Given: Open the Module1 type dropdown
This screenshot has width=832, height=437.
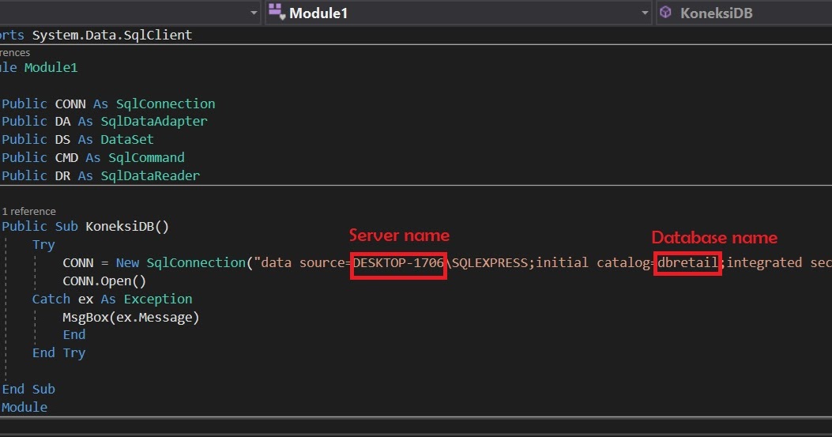Looking at the screenshot, I should (x=458, y=13).
